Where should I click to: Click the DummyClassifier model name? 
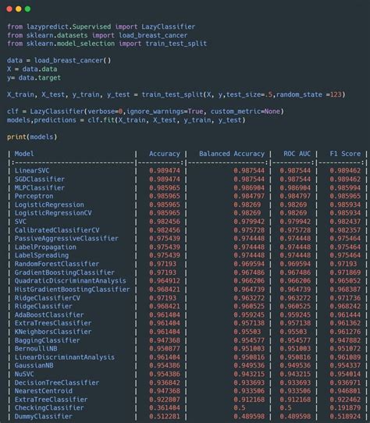pos(44,416)
